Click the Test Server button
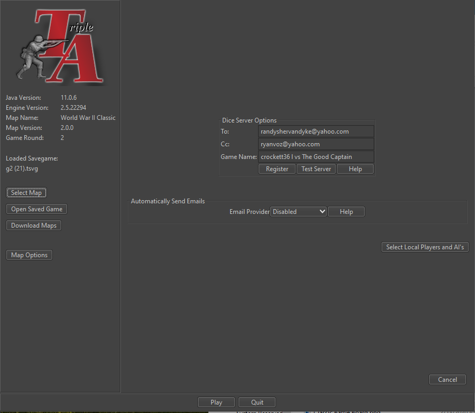475x413 pixels. pos(316,169)
